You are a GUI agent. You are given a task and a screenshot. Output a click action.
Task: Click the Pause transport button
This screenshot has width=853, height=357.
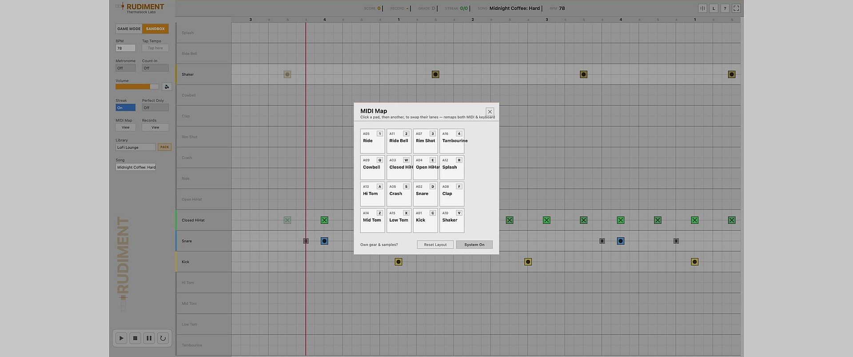149,338
